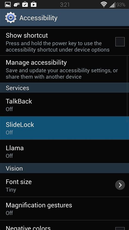Open the Llama service entry

tap(64, 151)
